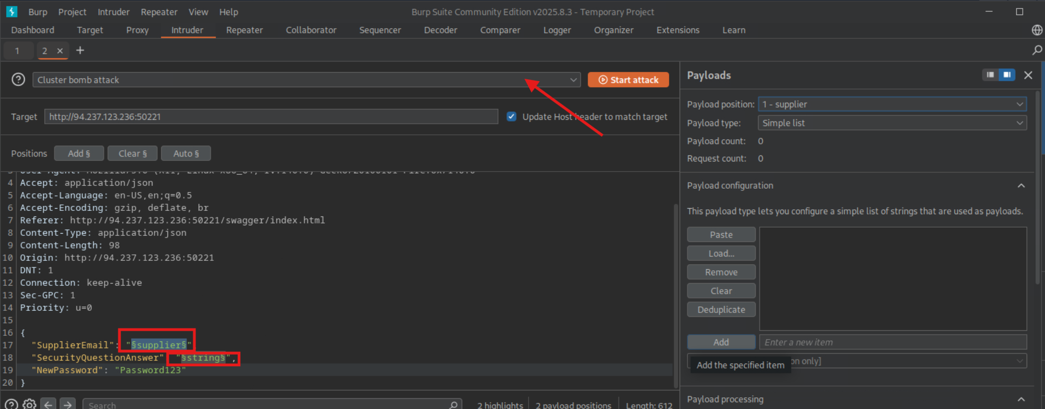Uncheck Update Host header to match target
Image resolution: width=1045 pixels, height=409 pixels.
pyautogui.click(x=511, y=117)
